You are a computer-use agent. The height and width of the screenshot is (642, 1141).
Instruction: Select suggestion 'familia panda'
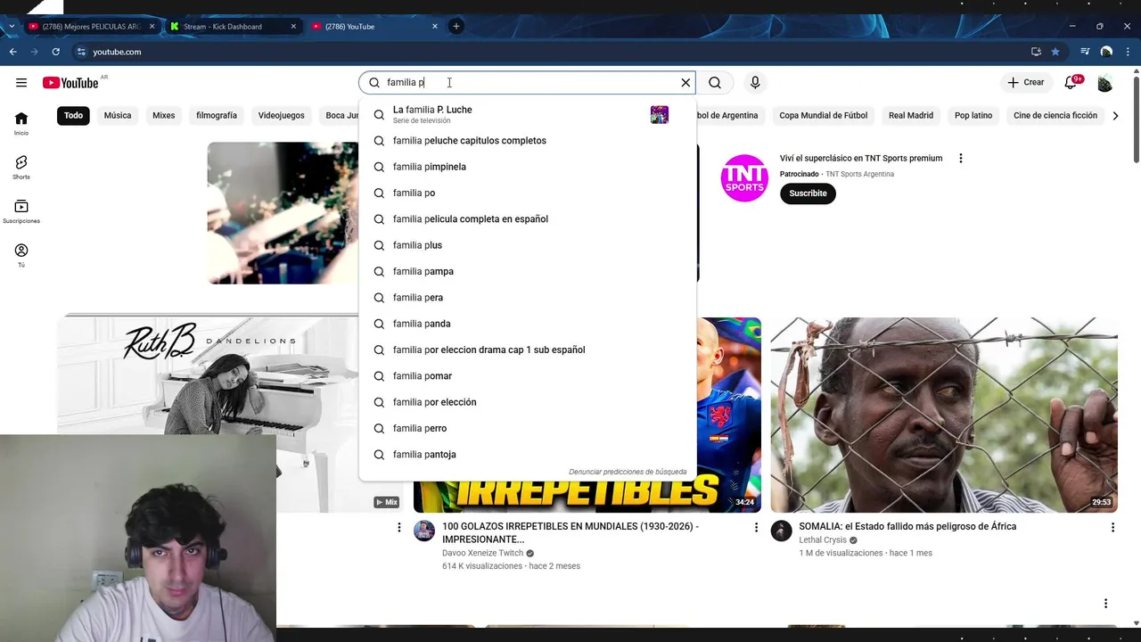(x=527, y=324)
